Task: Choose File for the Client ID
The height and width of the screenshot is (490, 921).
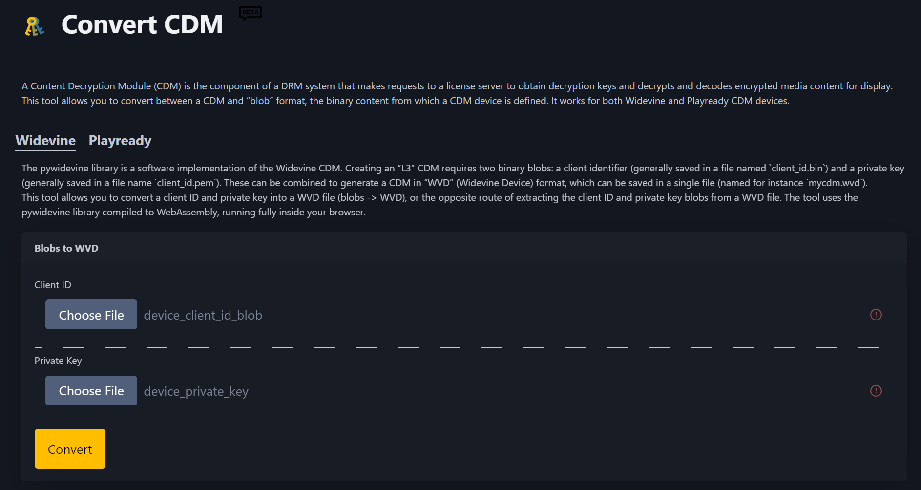Action: pyautogui.click(x=91, y=315)
